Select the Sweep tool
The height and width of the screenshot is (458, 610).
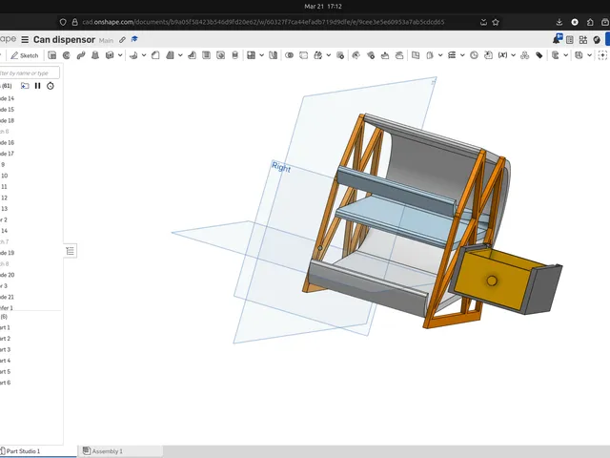[x=81, y=55]
